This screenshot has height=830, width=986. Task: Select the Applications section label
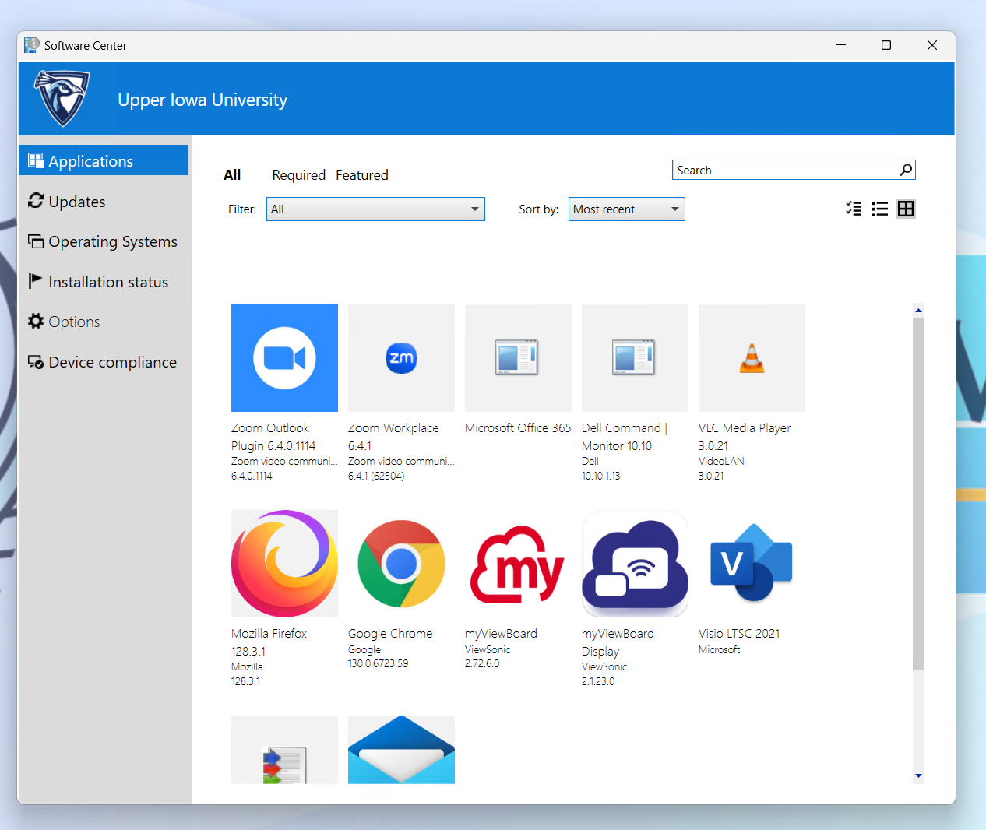[x=91, y=161]
